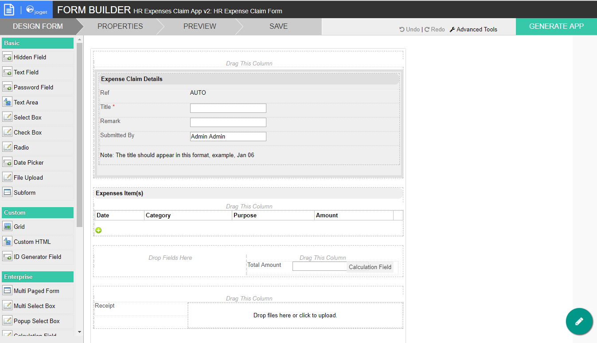Select the Radio palette element

click(x=21, y=148)
